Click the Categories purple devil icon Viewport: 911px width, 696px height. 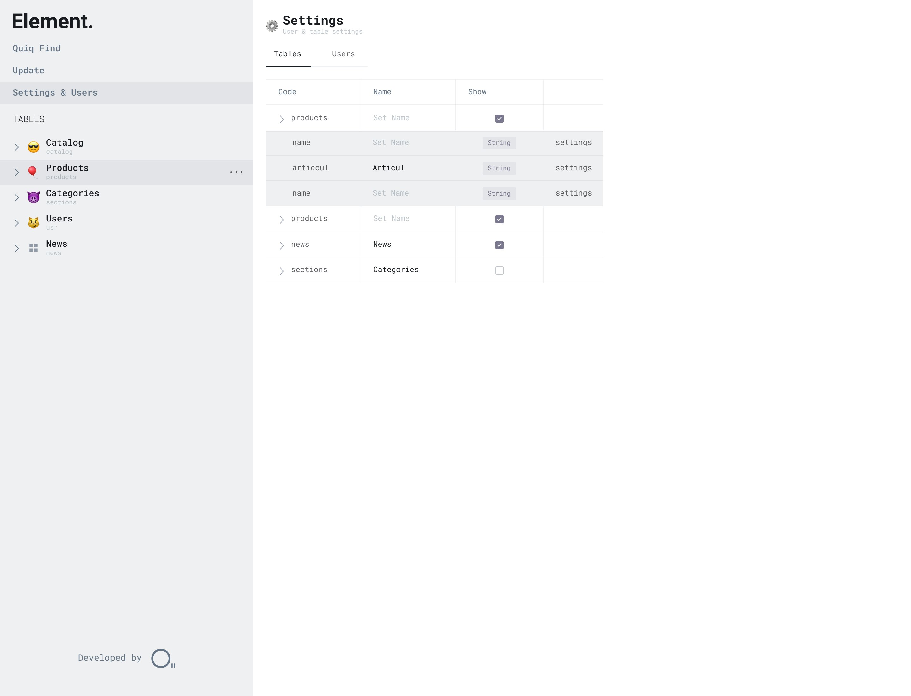(34, 198)
